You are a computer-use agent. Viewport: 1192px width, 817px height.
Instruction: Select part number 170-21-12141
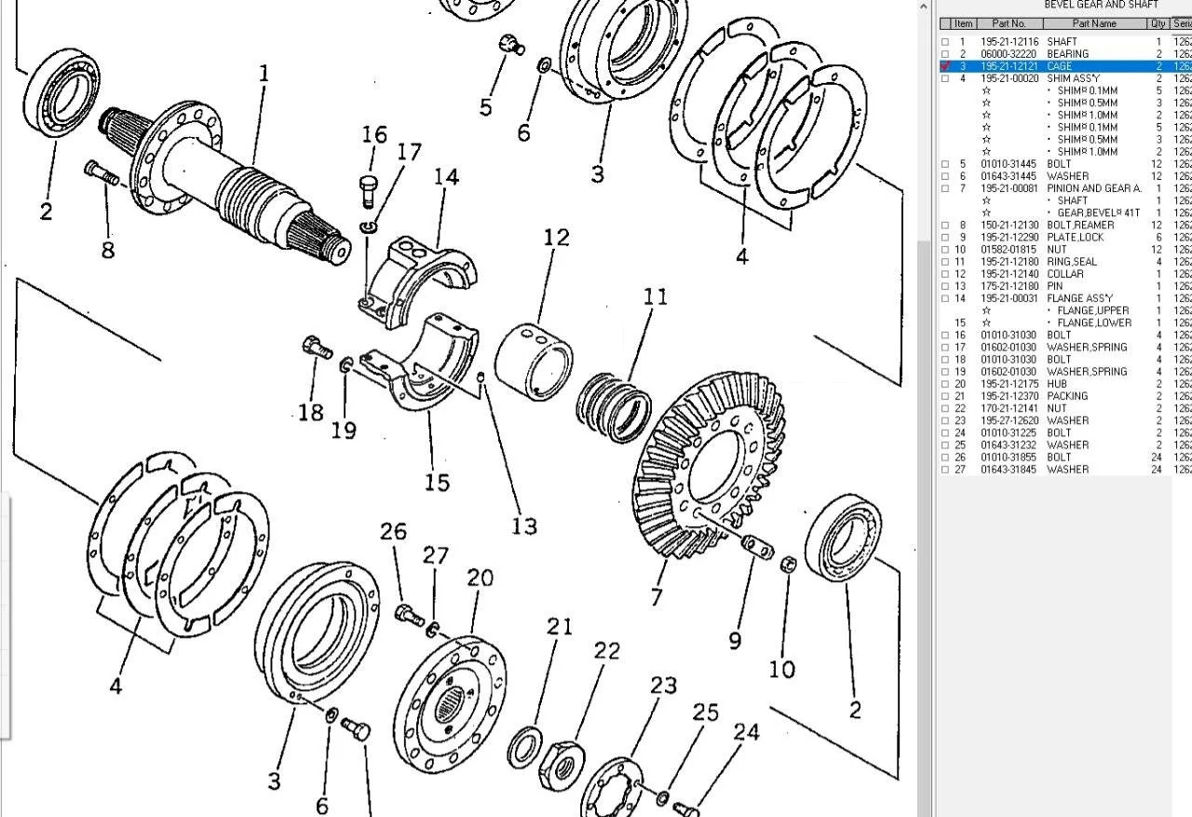[1009, 408]
